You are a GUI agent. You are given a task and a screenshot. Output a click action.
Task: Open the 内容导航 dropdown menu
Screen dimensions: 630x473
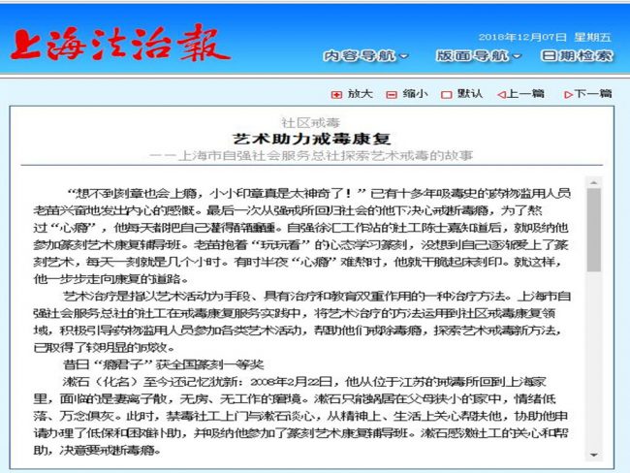click(365, 56)
